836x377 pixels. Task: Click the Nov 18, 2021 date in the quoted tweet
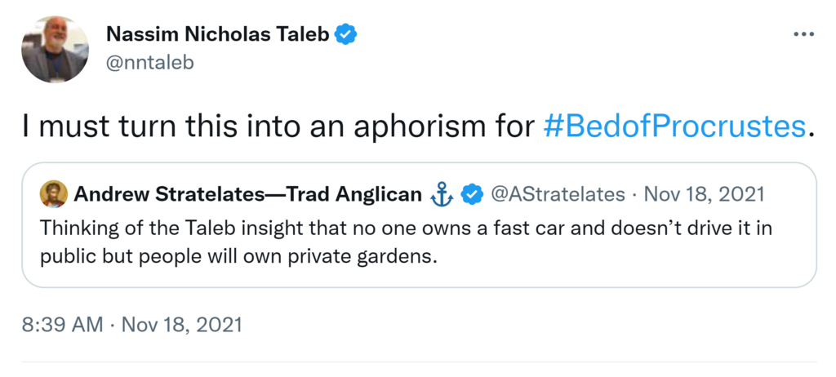(704, 194)
